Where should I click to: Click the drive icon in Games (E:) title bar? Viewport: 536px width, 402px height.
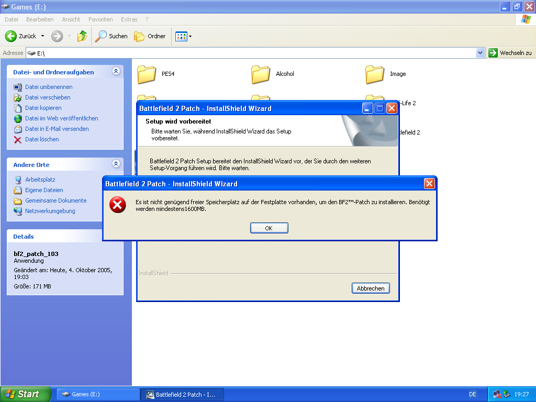tap(5, 6)
